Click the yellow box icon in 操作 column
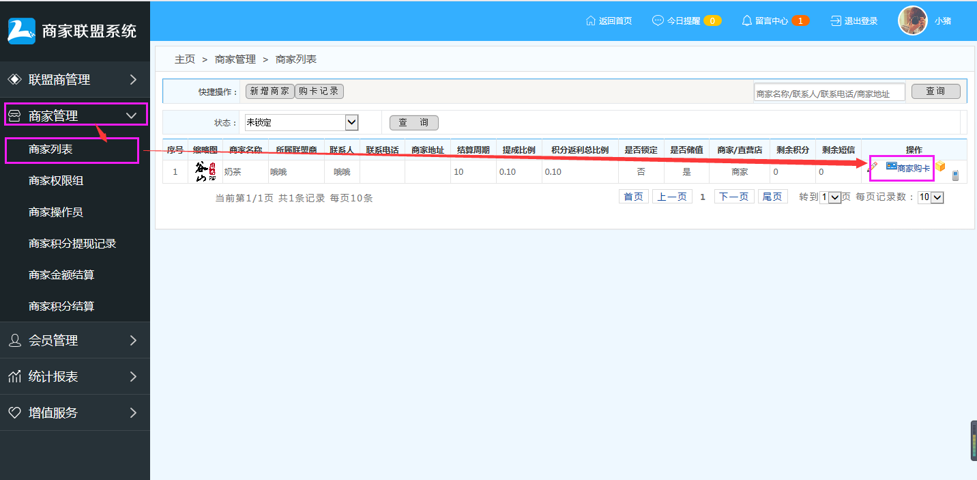 click(x=940, y=167)
